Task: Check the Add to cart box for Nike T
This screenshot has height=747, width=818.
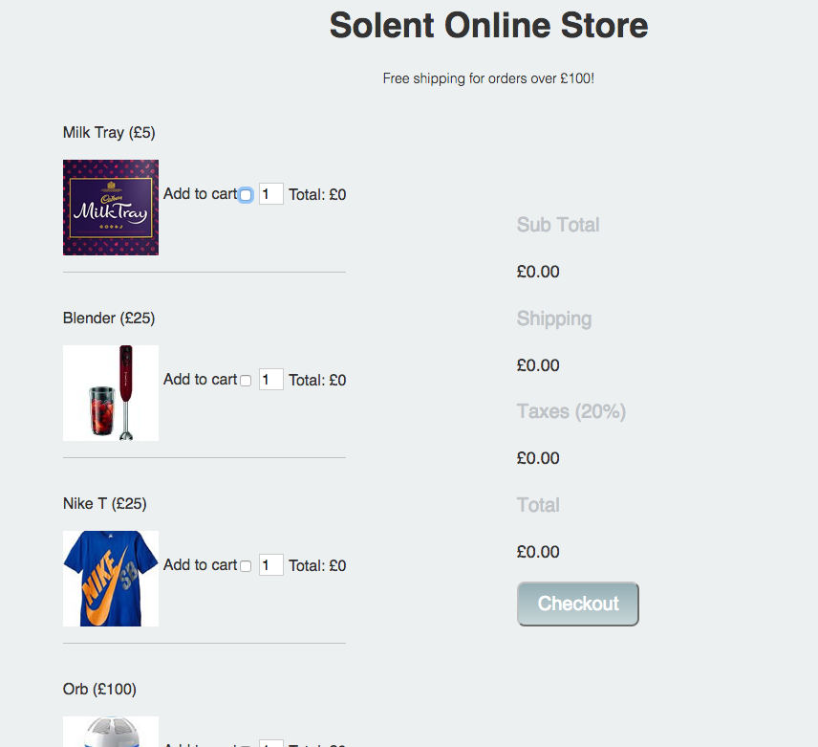Action: pyautogui.click(x=246, y=565)
